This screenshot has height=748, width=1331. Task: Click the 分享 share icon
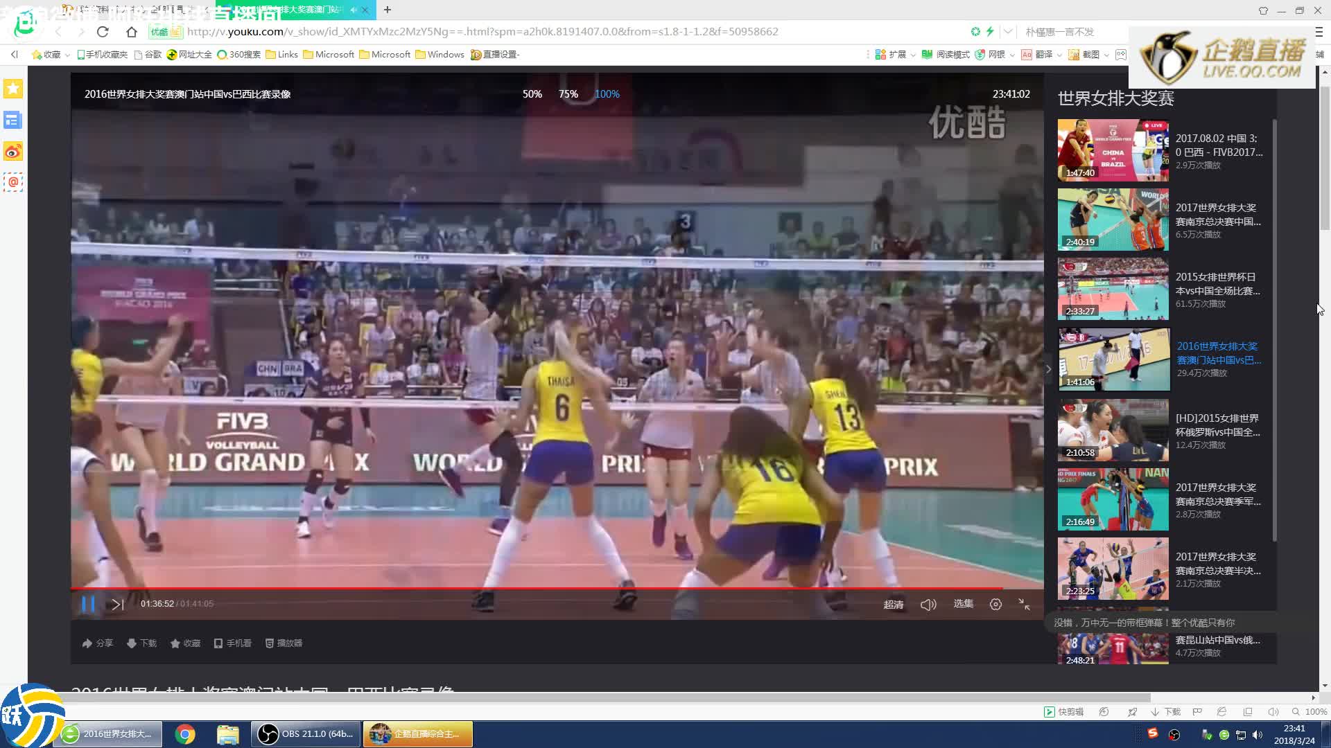[97, 643]
